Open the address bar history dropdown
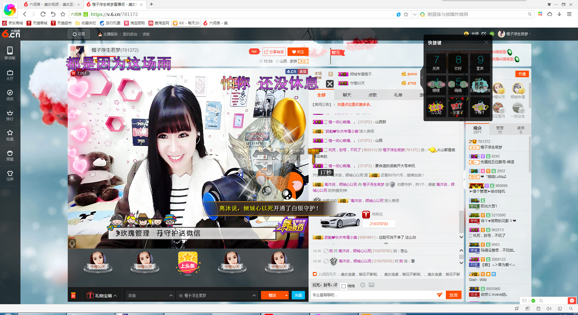 (415, 14)
